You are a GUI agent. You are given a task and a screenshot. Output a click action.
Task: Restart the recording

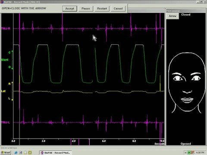[102, 9]
